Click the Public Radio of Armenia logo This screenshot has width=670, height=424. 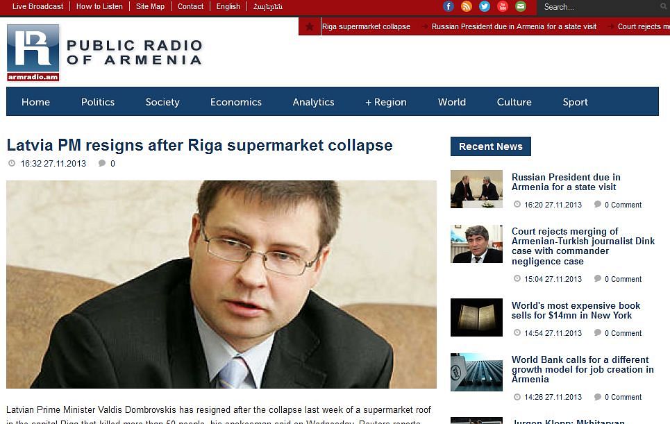point(105,53)
